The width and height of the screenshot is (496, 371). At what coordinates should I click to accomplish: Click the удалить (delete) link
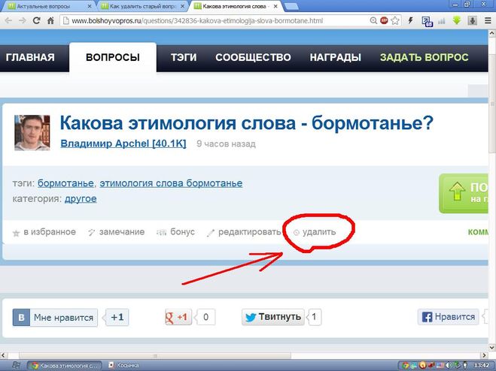click(x=318, y=232)
